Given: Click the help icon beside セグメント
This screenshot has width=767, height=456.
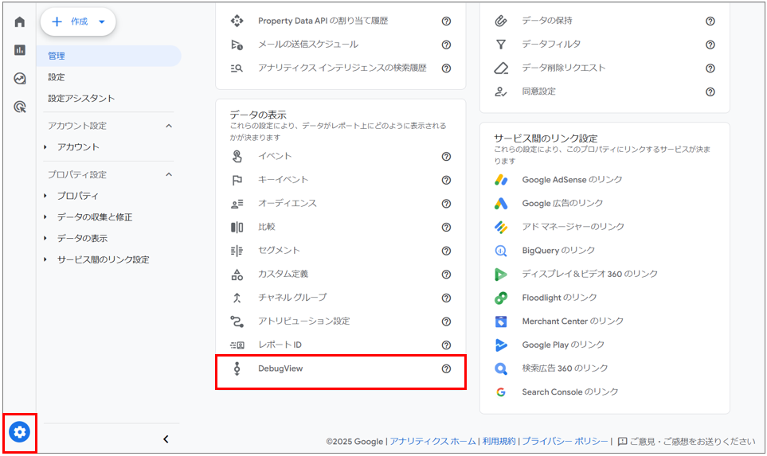Looking at the screenshot, I should [x=446, y=251].
